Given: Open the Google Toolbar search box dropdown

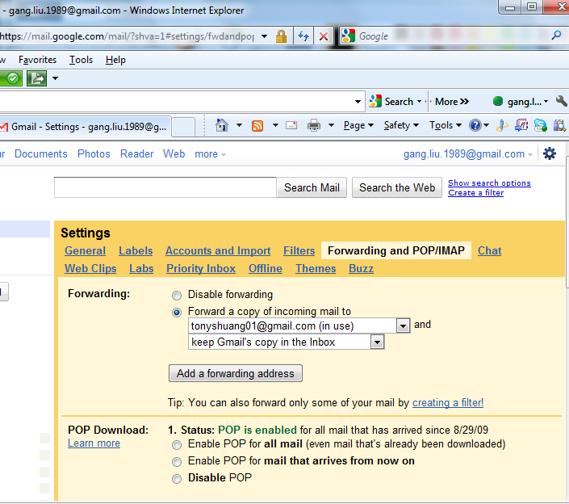Looking at the screenshot, I should point(358,101).
